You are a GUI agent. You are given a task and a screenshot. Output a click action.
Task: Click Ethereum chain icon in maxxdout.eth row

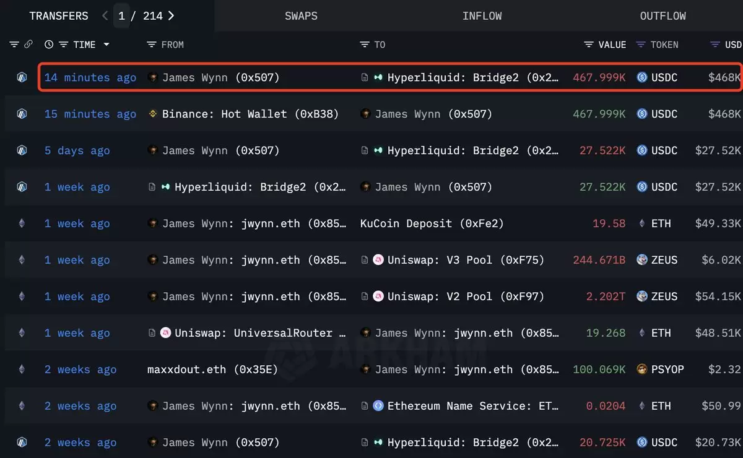tap(22, 369)
